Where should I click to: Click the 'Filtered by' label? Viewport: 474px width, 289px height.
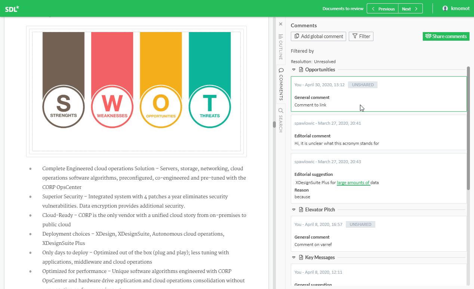pos(302,51)
